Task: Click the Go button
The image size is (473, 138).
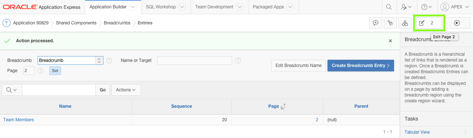Action: point(103,90)
